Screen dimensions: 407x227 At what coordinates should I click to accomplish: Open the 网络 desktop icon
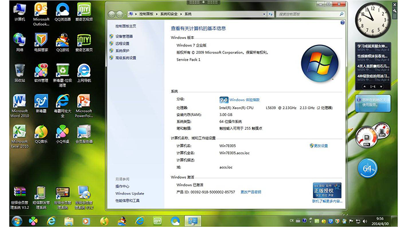[x=20, y=42]
